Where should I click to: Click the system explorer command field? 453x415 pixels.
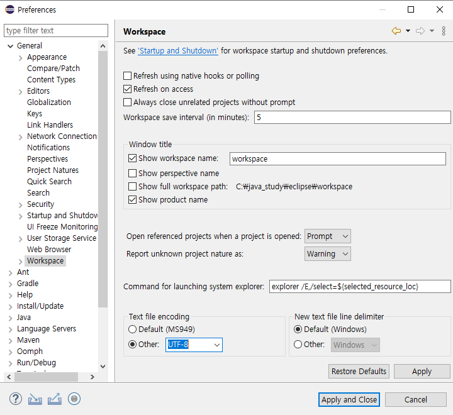click(x=360, y=287)
